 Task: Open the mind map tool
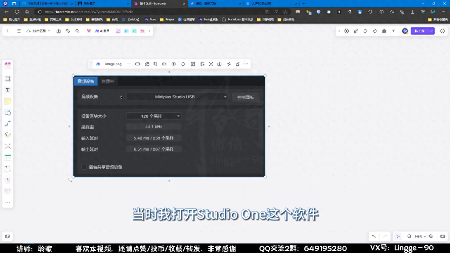pos(7,146)
